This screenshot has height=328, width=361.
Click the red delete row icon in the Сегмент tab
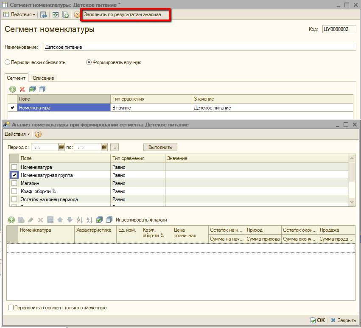(x=22, y=89)
